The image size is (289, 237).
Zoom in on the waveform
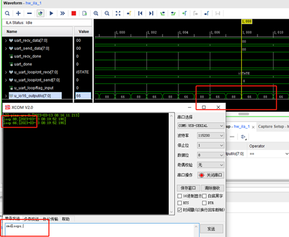tap(96, 13)
